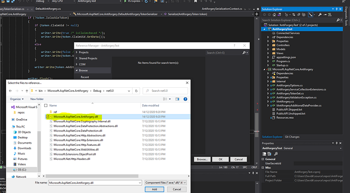The width and height of the screenshot is (350, 193).
Task: Click OK in Reference Manager
Action: coord(220,159)
